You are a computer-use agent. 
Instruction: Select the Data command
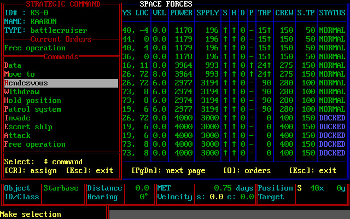[x=13, y=66]
